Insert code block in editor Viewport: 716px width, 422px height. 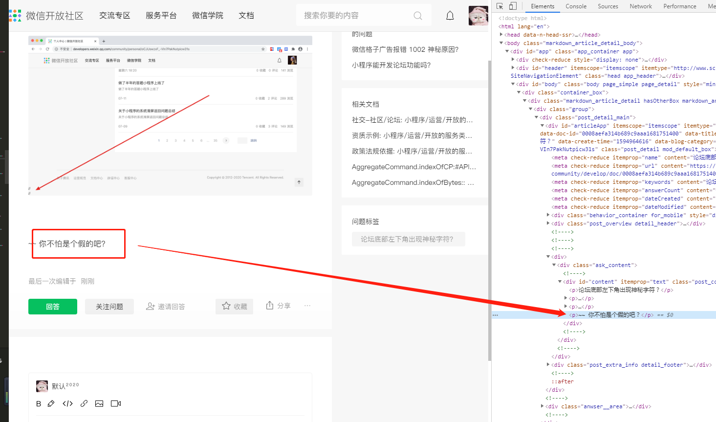(x=67, y=403)
